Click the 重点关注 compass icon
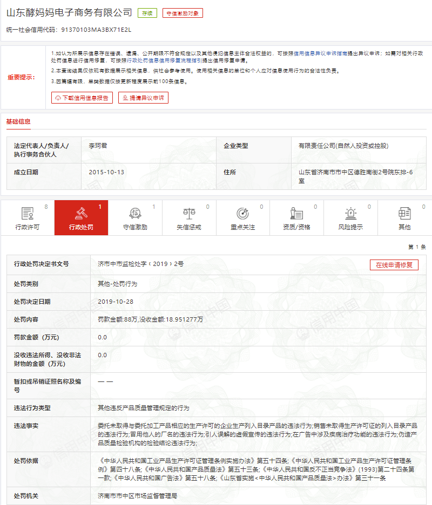This screenshot has width=432, height=505. [242, 213]
